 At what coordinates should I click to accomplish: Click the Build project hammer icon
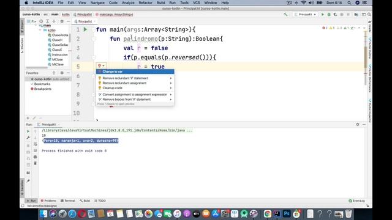pyautogui.click(x=285, y=15)
